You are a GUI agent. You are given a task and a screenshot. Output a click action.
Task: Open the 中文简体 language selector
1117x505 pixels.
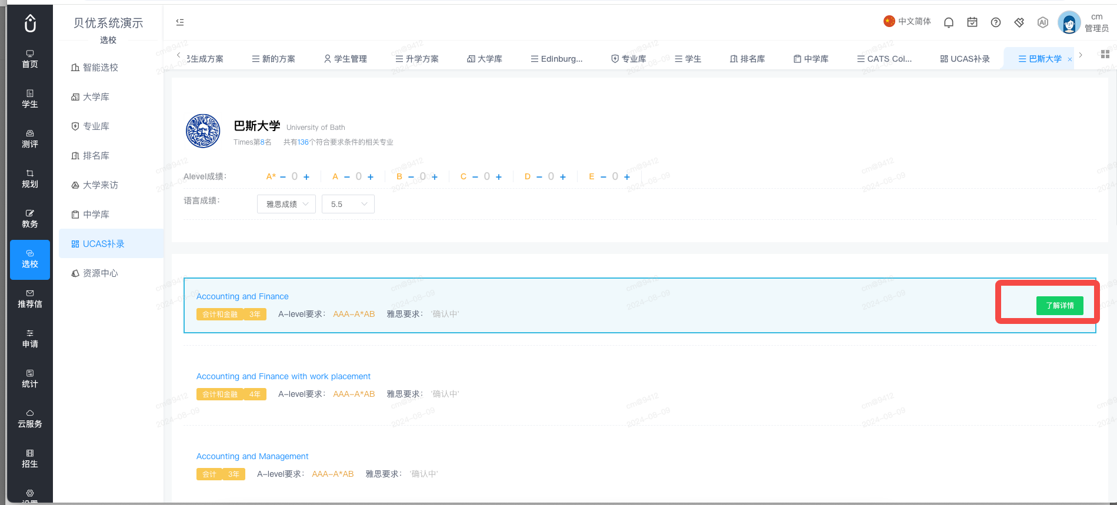click(x=907, y=22)
